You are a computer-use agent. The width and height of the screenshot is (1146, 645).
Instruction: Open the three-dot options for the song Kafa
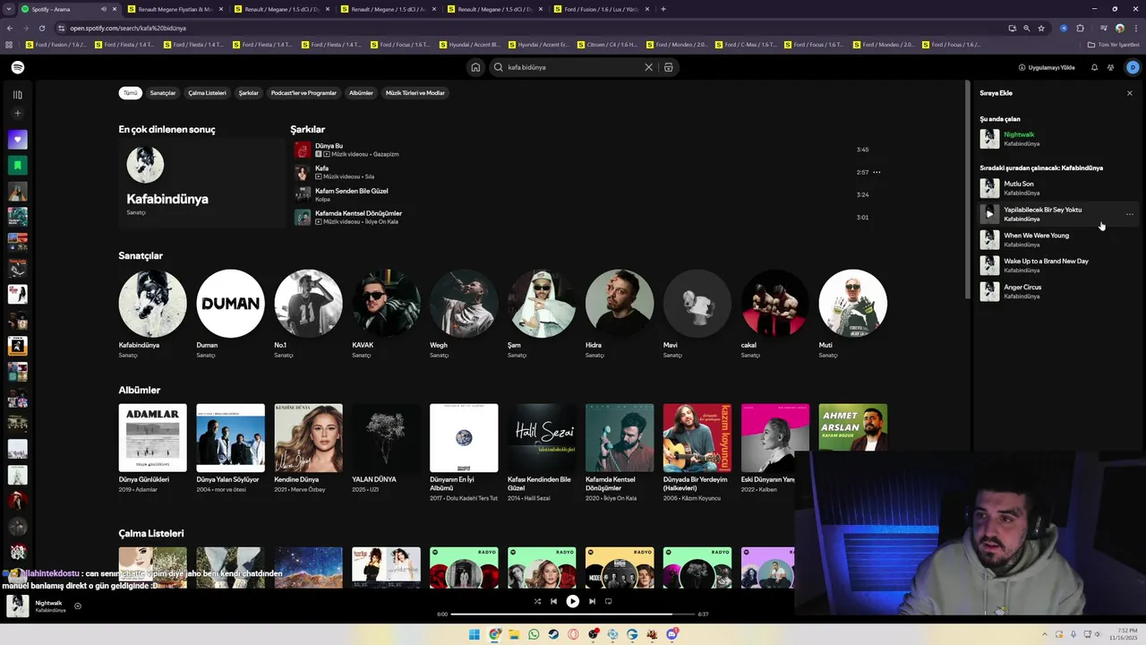pos(877,172)
